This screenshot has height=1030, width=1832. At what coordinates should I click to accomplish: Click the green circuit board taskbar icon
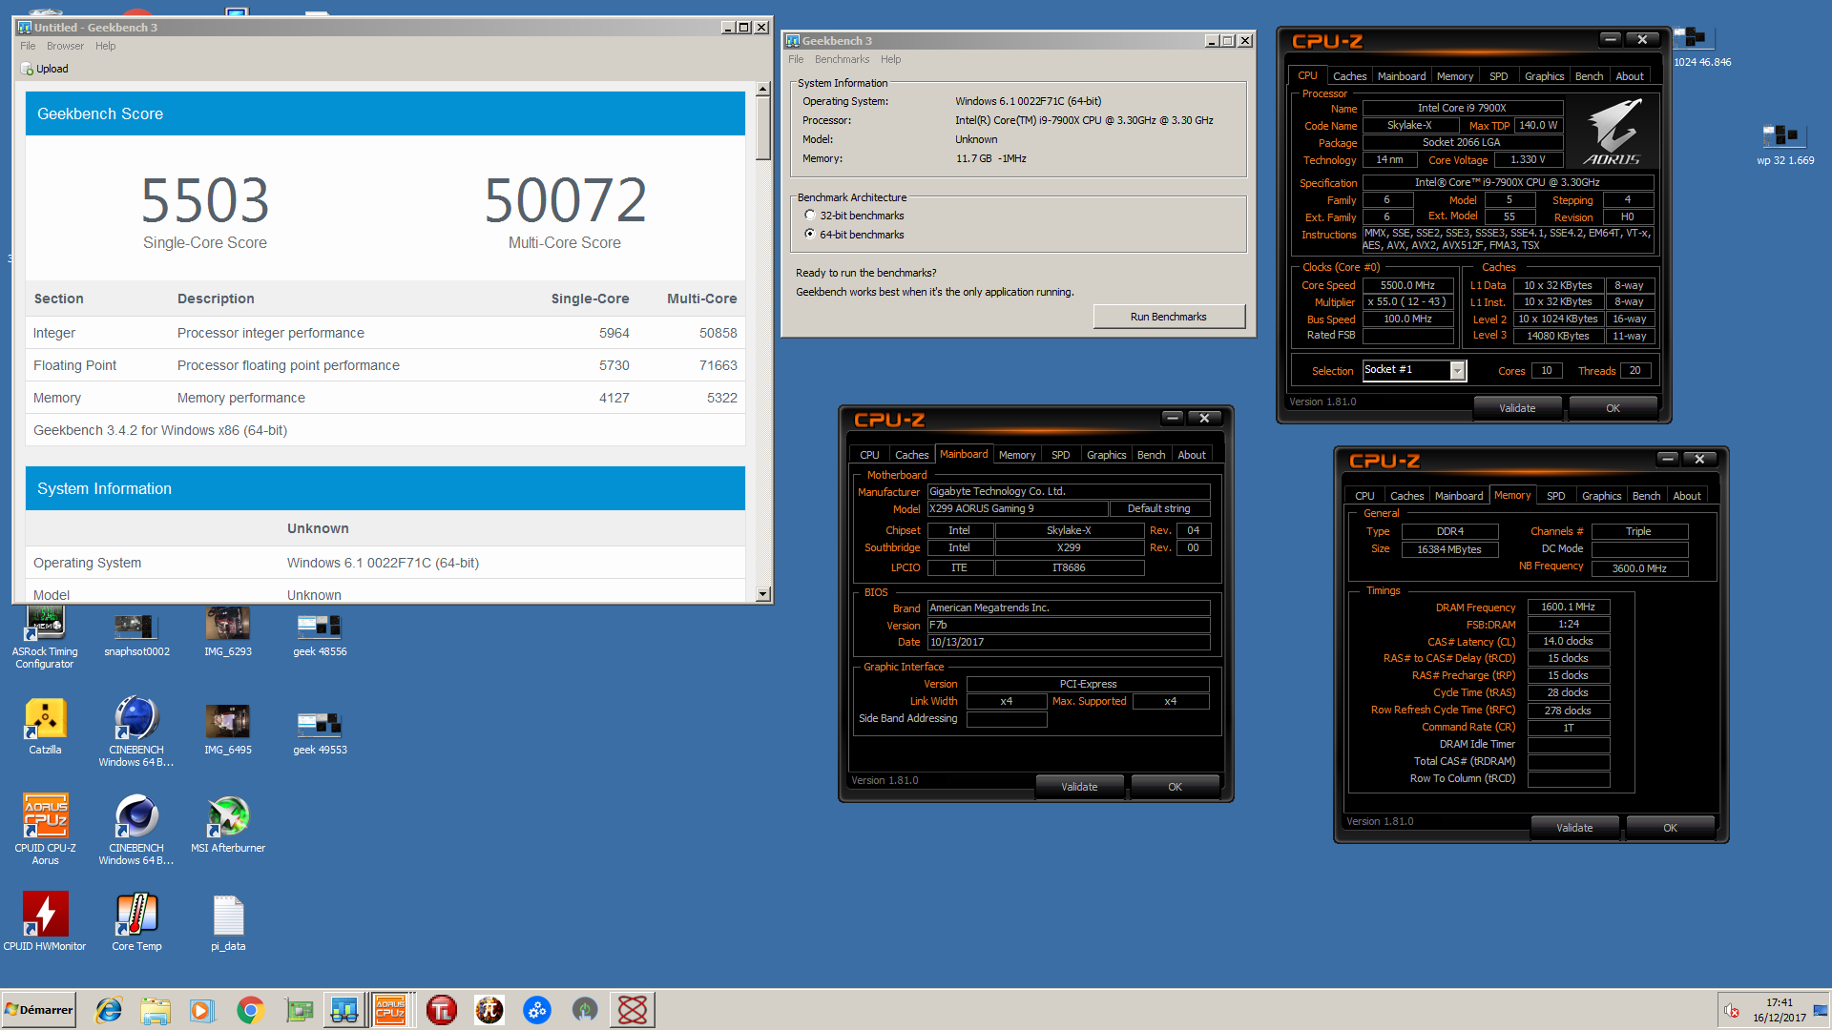(x=299, y=1010)
